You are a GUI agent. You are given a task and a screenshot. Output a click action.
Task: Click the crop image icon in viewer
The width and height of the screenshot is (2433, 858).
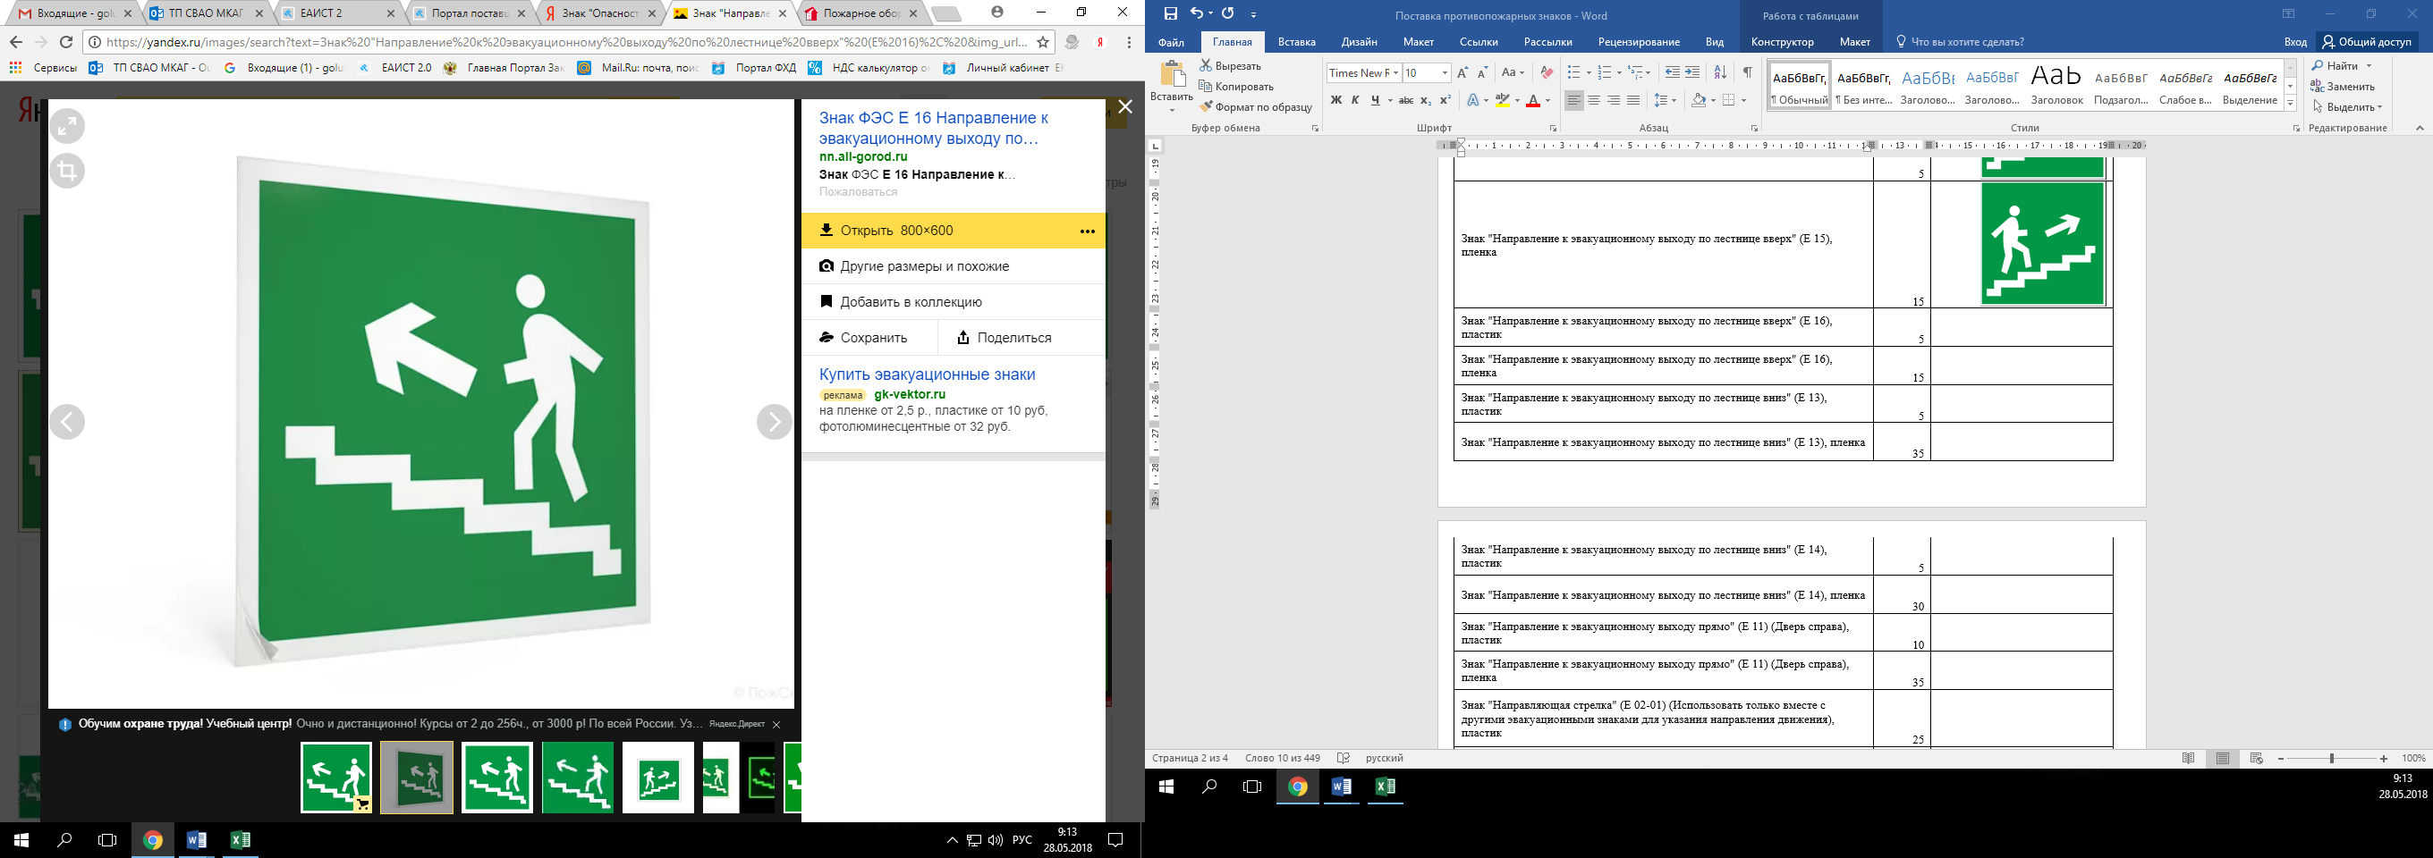pos(67,171)
